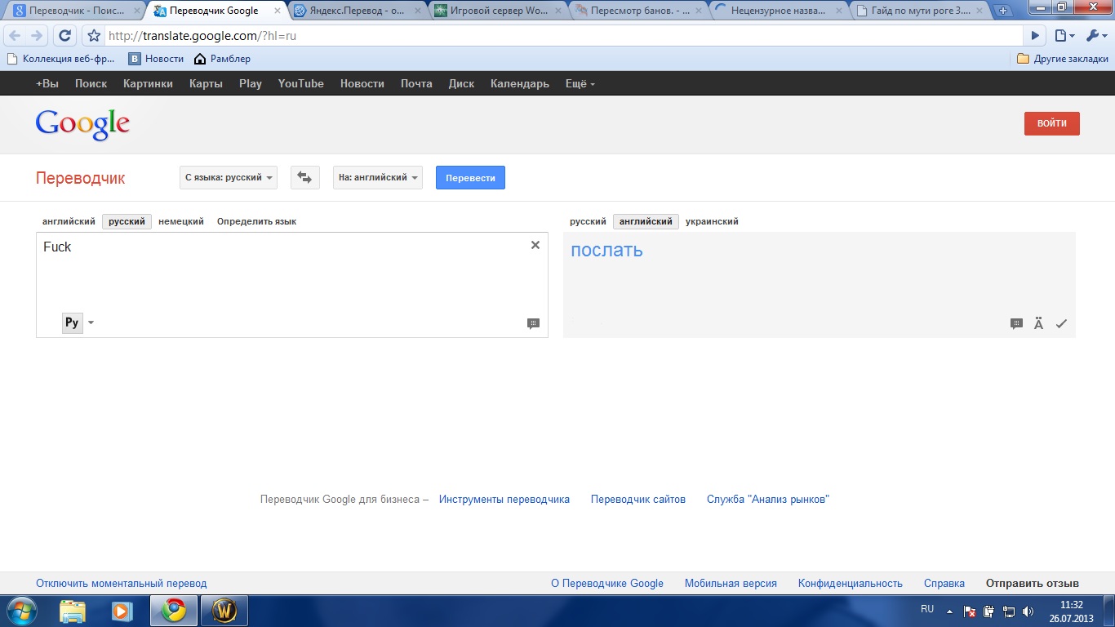This screenshot has height=627, width=1115.
Task: Select украинский as target language
Action: click(x=712, y=221)
